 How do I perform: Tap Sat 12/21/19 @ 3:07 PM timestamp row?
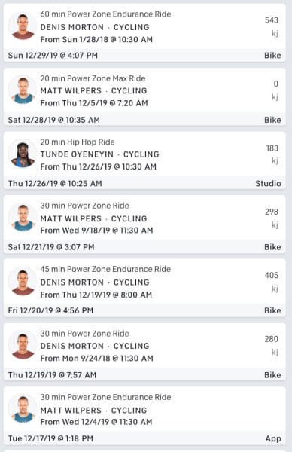click(144, 247)
